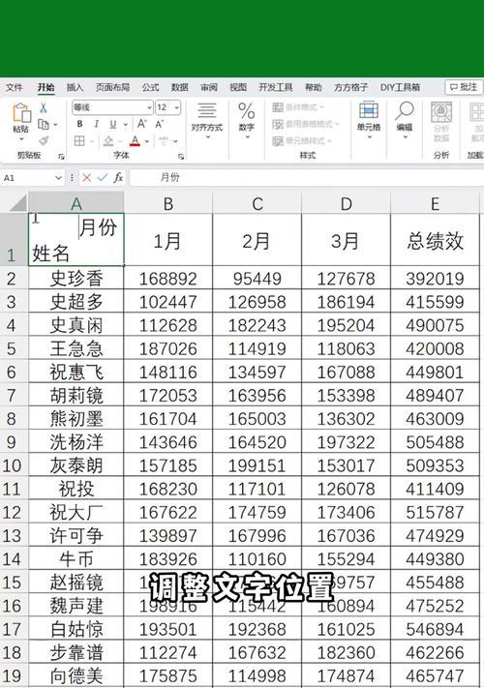Click the fill color bucket icon

(108, 141)
